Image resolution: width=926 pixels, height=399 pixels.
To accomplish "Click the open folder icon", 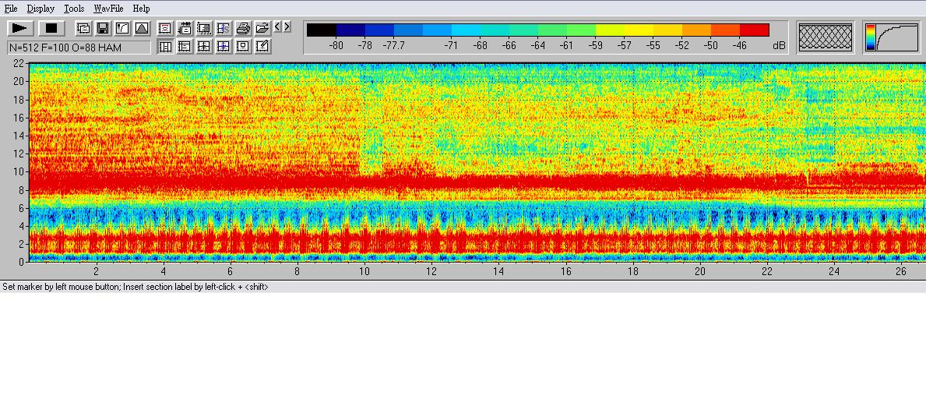I will coord(262,29).
